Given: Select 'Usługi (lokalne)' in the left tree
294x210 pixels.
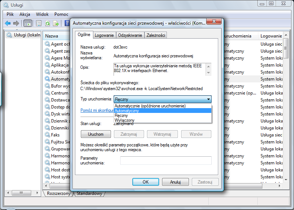Looking at the screenshot, I should coord(24,35).
